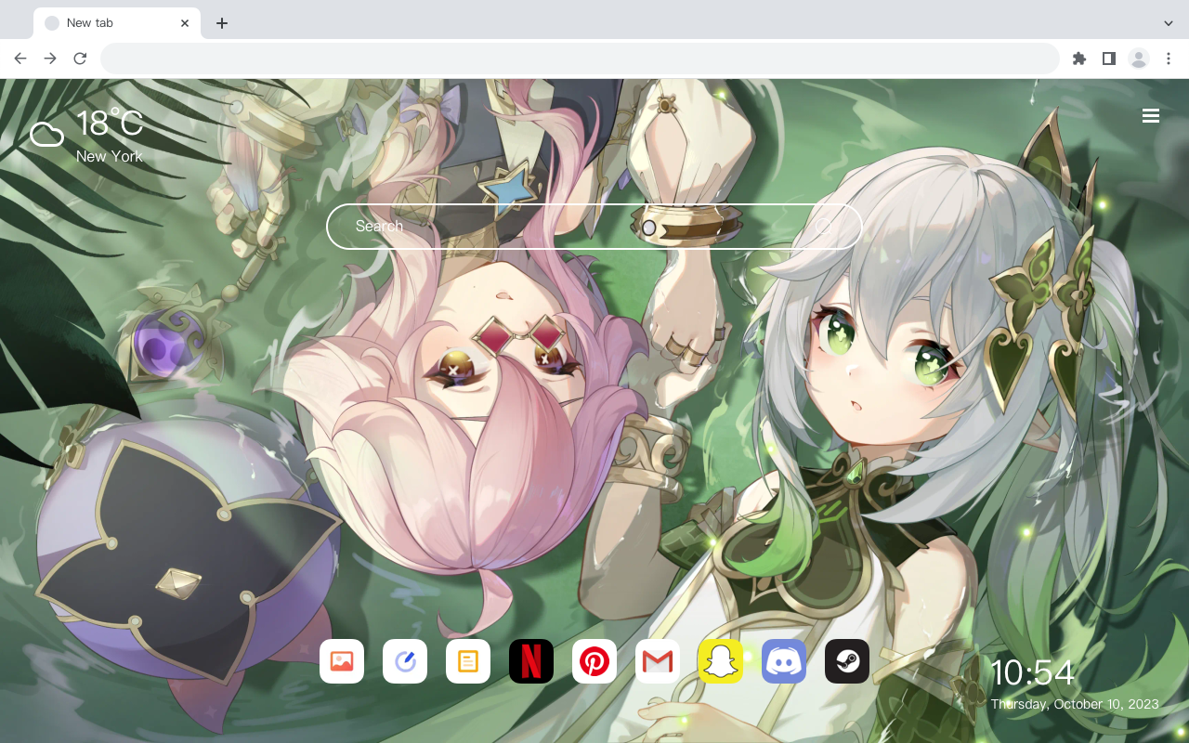Select the New tab tab
This screenshot has height=743, width=1189.
pos(117,23)
